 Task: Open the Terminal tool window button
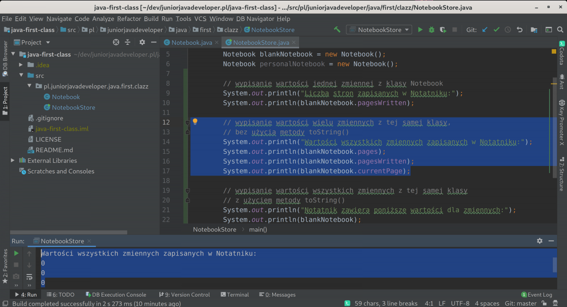pos(234,295)
